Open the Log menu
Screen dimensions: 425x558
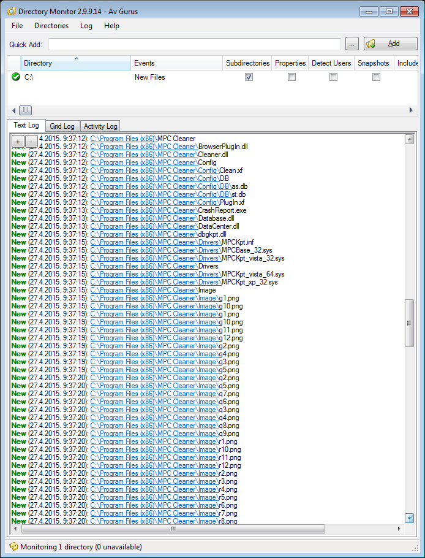[86, 26]
